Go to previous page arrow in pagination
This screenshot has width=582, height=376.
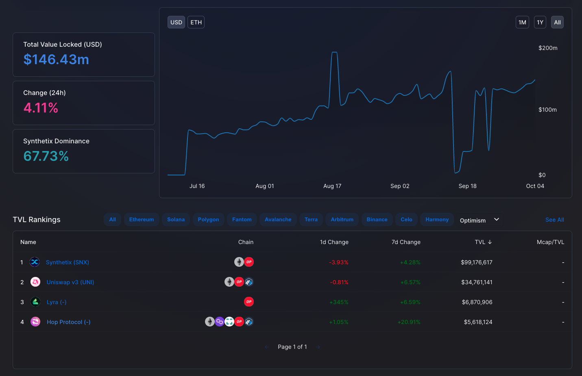click(x=267, y=347)
